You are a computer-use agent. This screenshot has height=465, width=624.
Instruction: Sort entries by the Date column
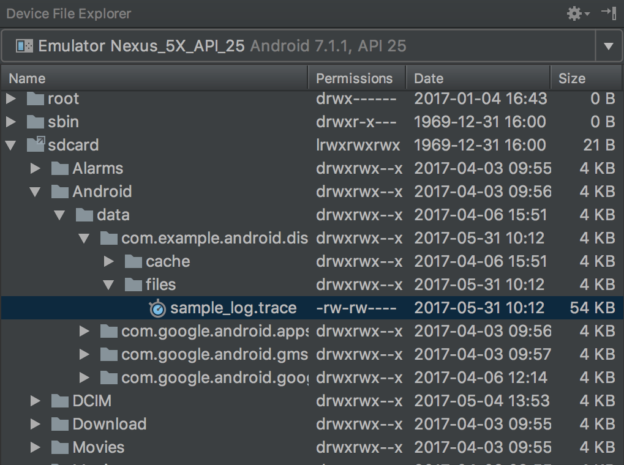point(428,78)
